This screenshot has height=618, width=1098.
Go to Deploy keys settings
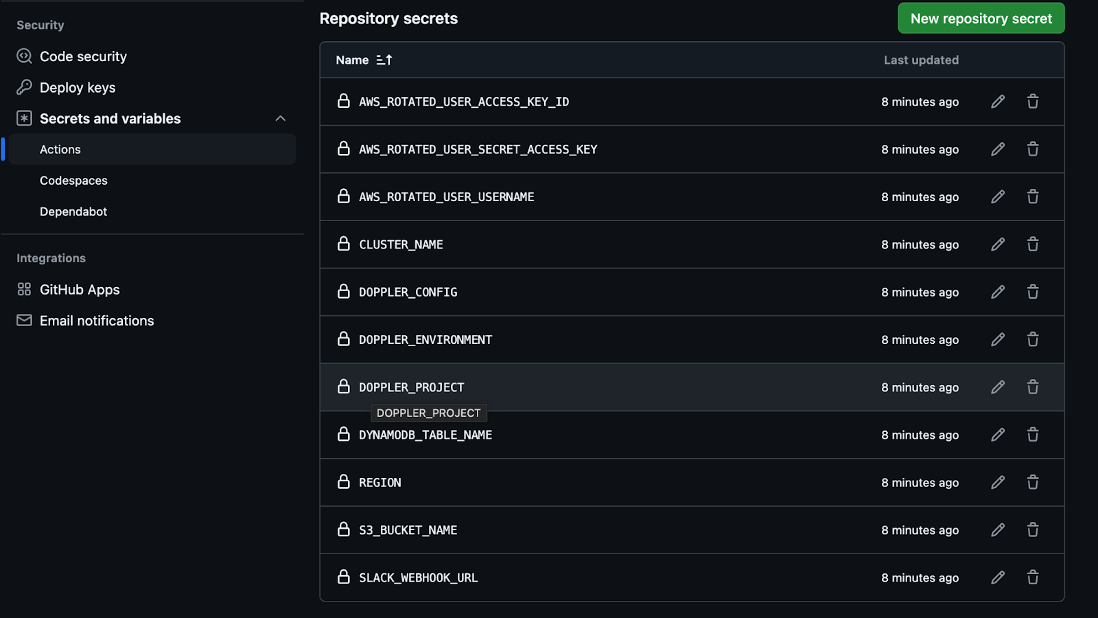click(78, 88)
